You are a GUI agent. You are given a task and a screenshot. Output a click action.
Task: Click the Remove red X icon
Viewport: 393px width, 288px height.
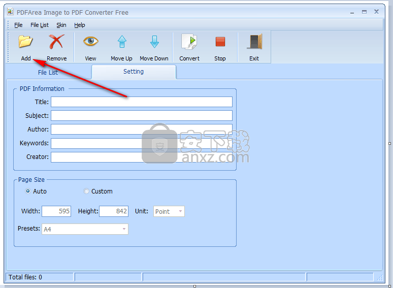[56, 42]
